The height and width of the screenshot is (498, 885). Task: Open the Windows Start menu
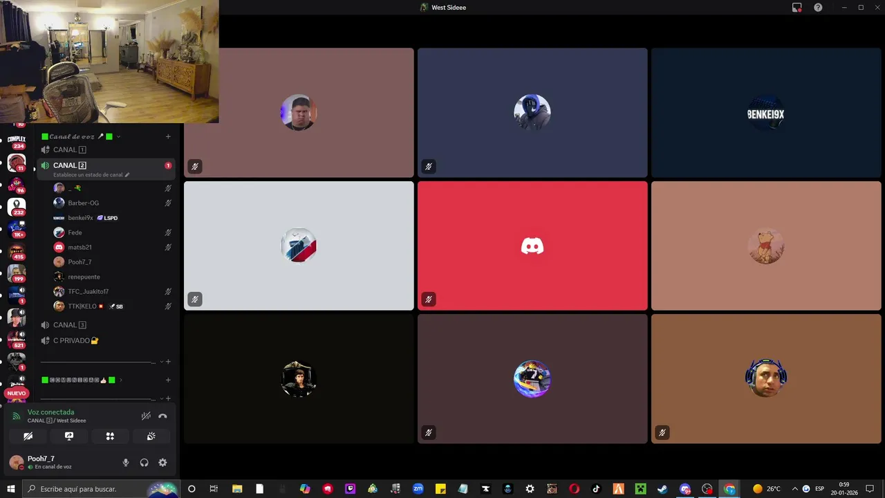click(x=11, y=489)
